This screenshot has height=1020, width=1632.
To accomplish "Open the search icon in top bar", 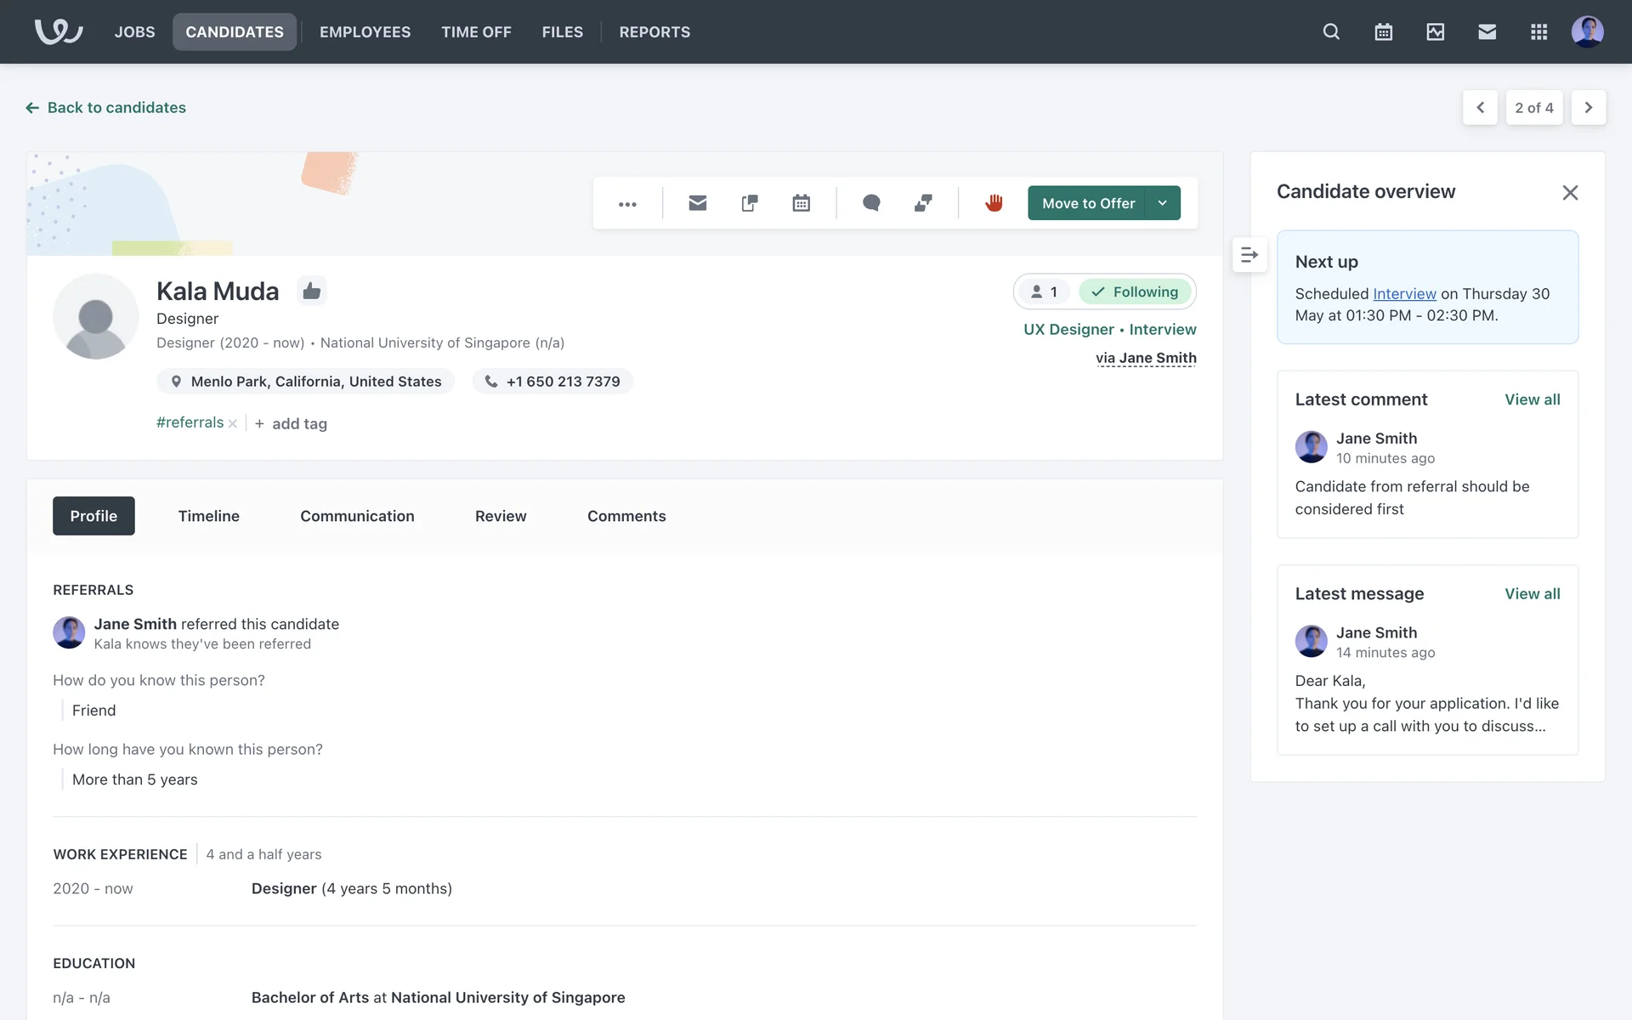I will (x=1331, y=31).
